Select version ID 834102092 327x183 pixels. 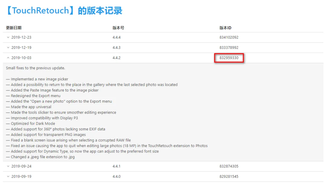[229, 37]
